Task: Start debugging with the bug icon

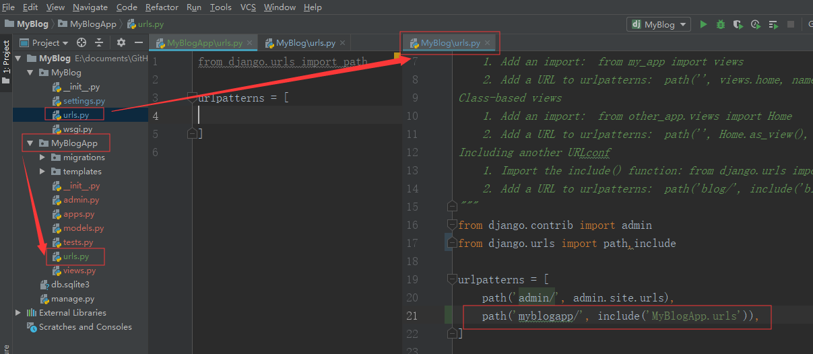Action: [721, 24]
